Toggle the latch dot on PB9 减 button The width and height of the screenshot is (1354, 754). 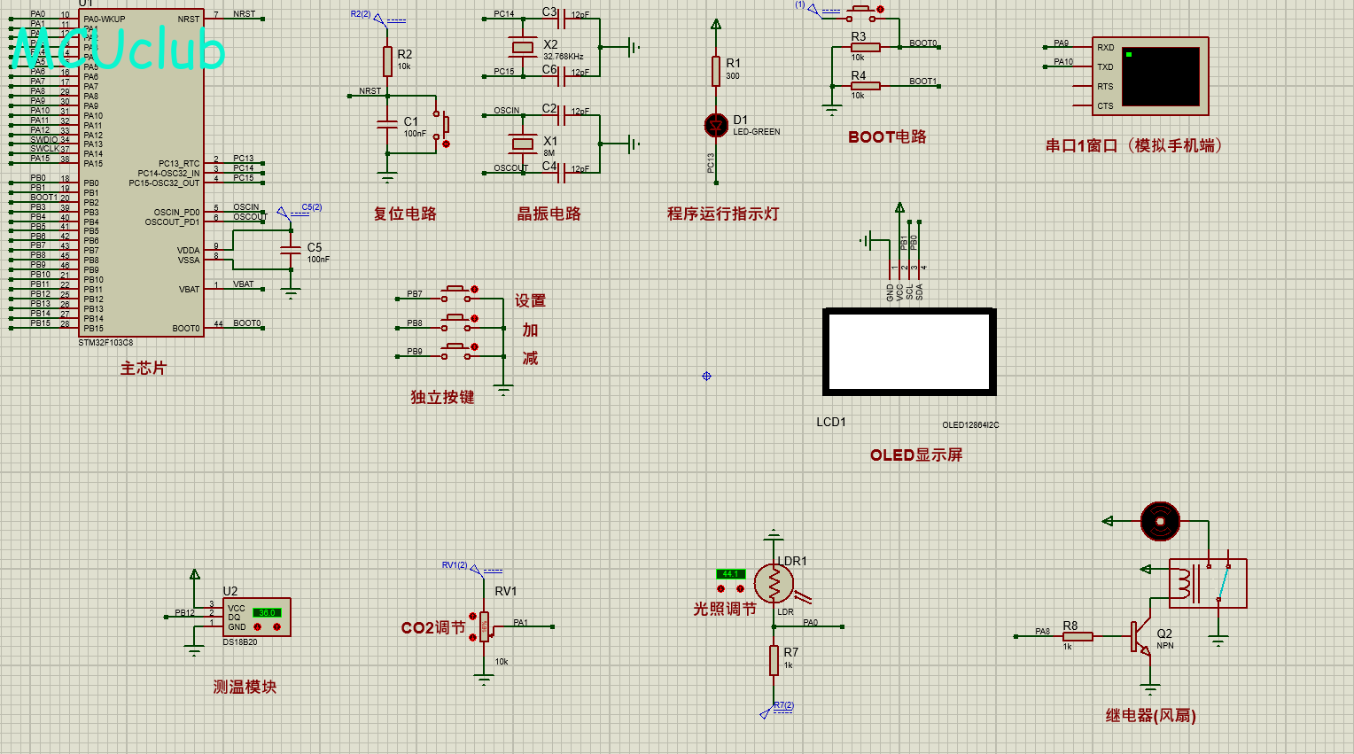coord(475,347)
